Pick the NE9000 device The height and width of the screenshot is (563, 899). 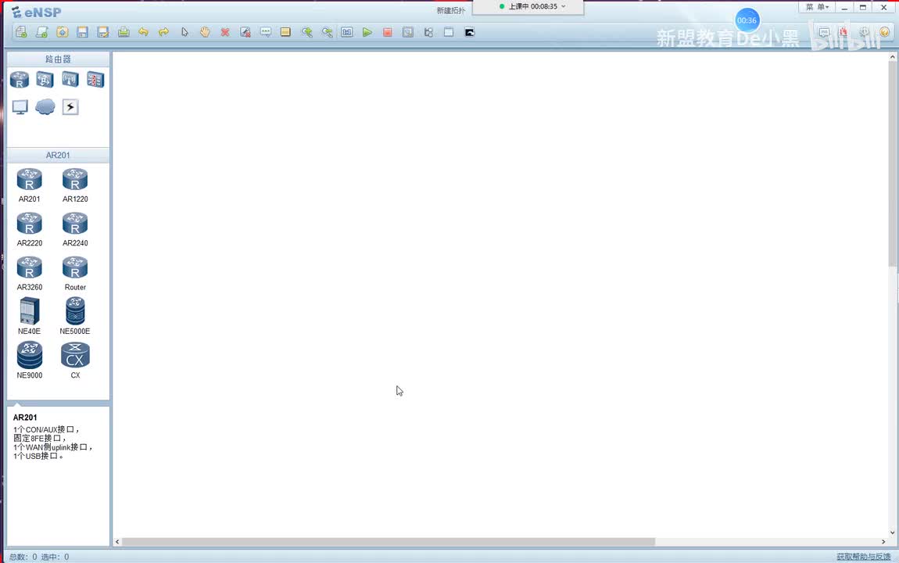click(x=29, y=360)
